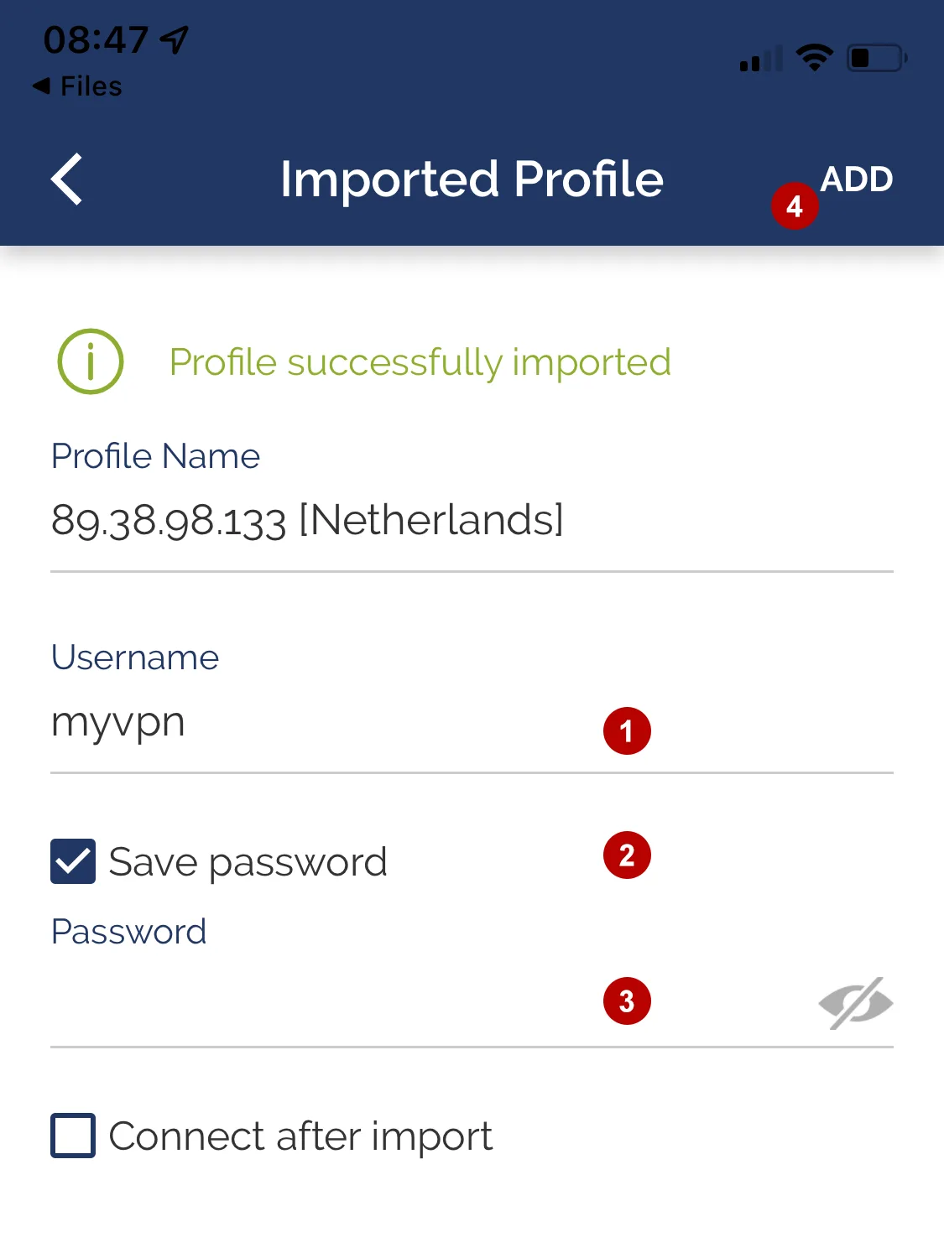Tap the location arrow next to the clock
The height and width of the screenshot is (1258, 944).
point(171,37)
